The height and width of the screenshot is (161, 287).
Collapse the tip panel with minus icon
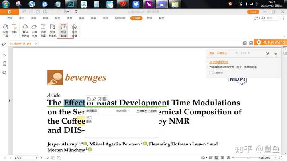coord(276,53)
